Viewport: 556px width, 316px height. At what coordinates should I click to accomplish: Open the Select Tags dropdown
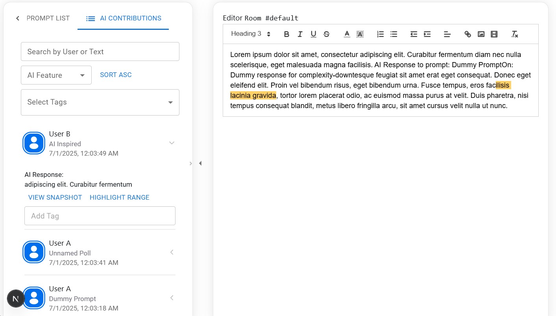click(100, 102)
